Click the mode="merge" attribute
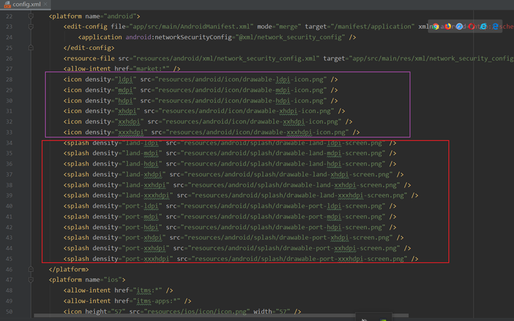514x321 pixels. click(279, 26)
